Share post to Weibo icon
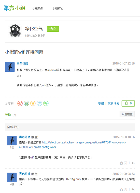The image size is (140, 193). pyautogui.click(x=20, y=104)
